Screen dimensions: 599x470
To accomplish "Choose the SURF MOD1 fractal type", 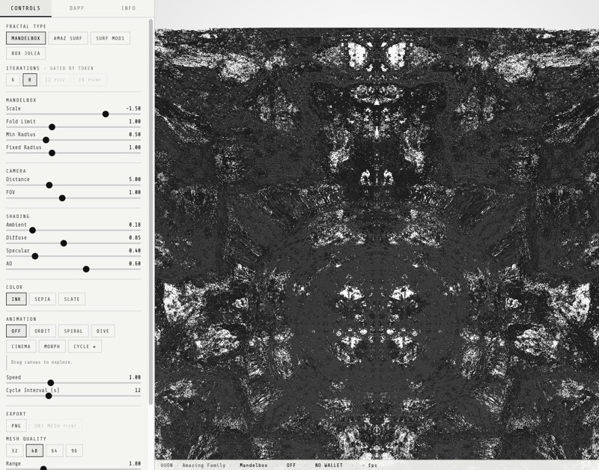I will pos(110,38).
